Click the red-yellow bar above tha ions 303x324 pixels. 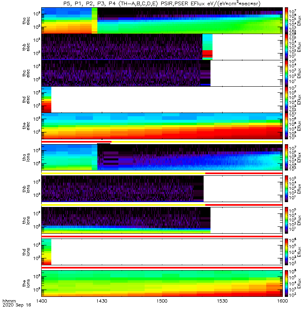(162, 142)
